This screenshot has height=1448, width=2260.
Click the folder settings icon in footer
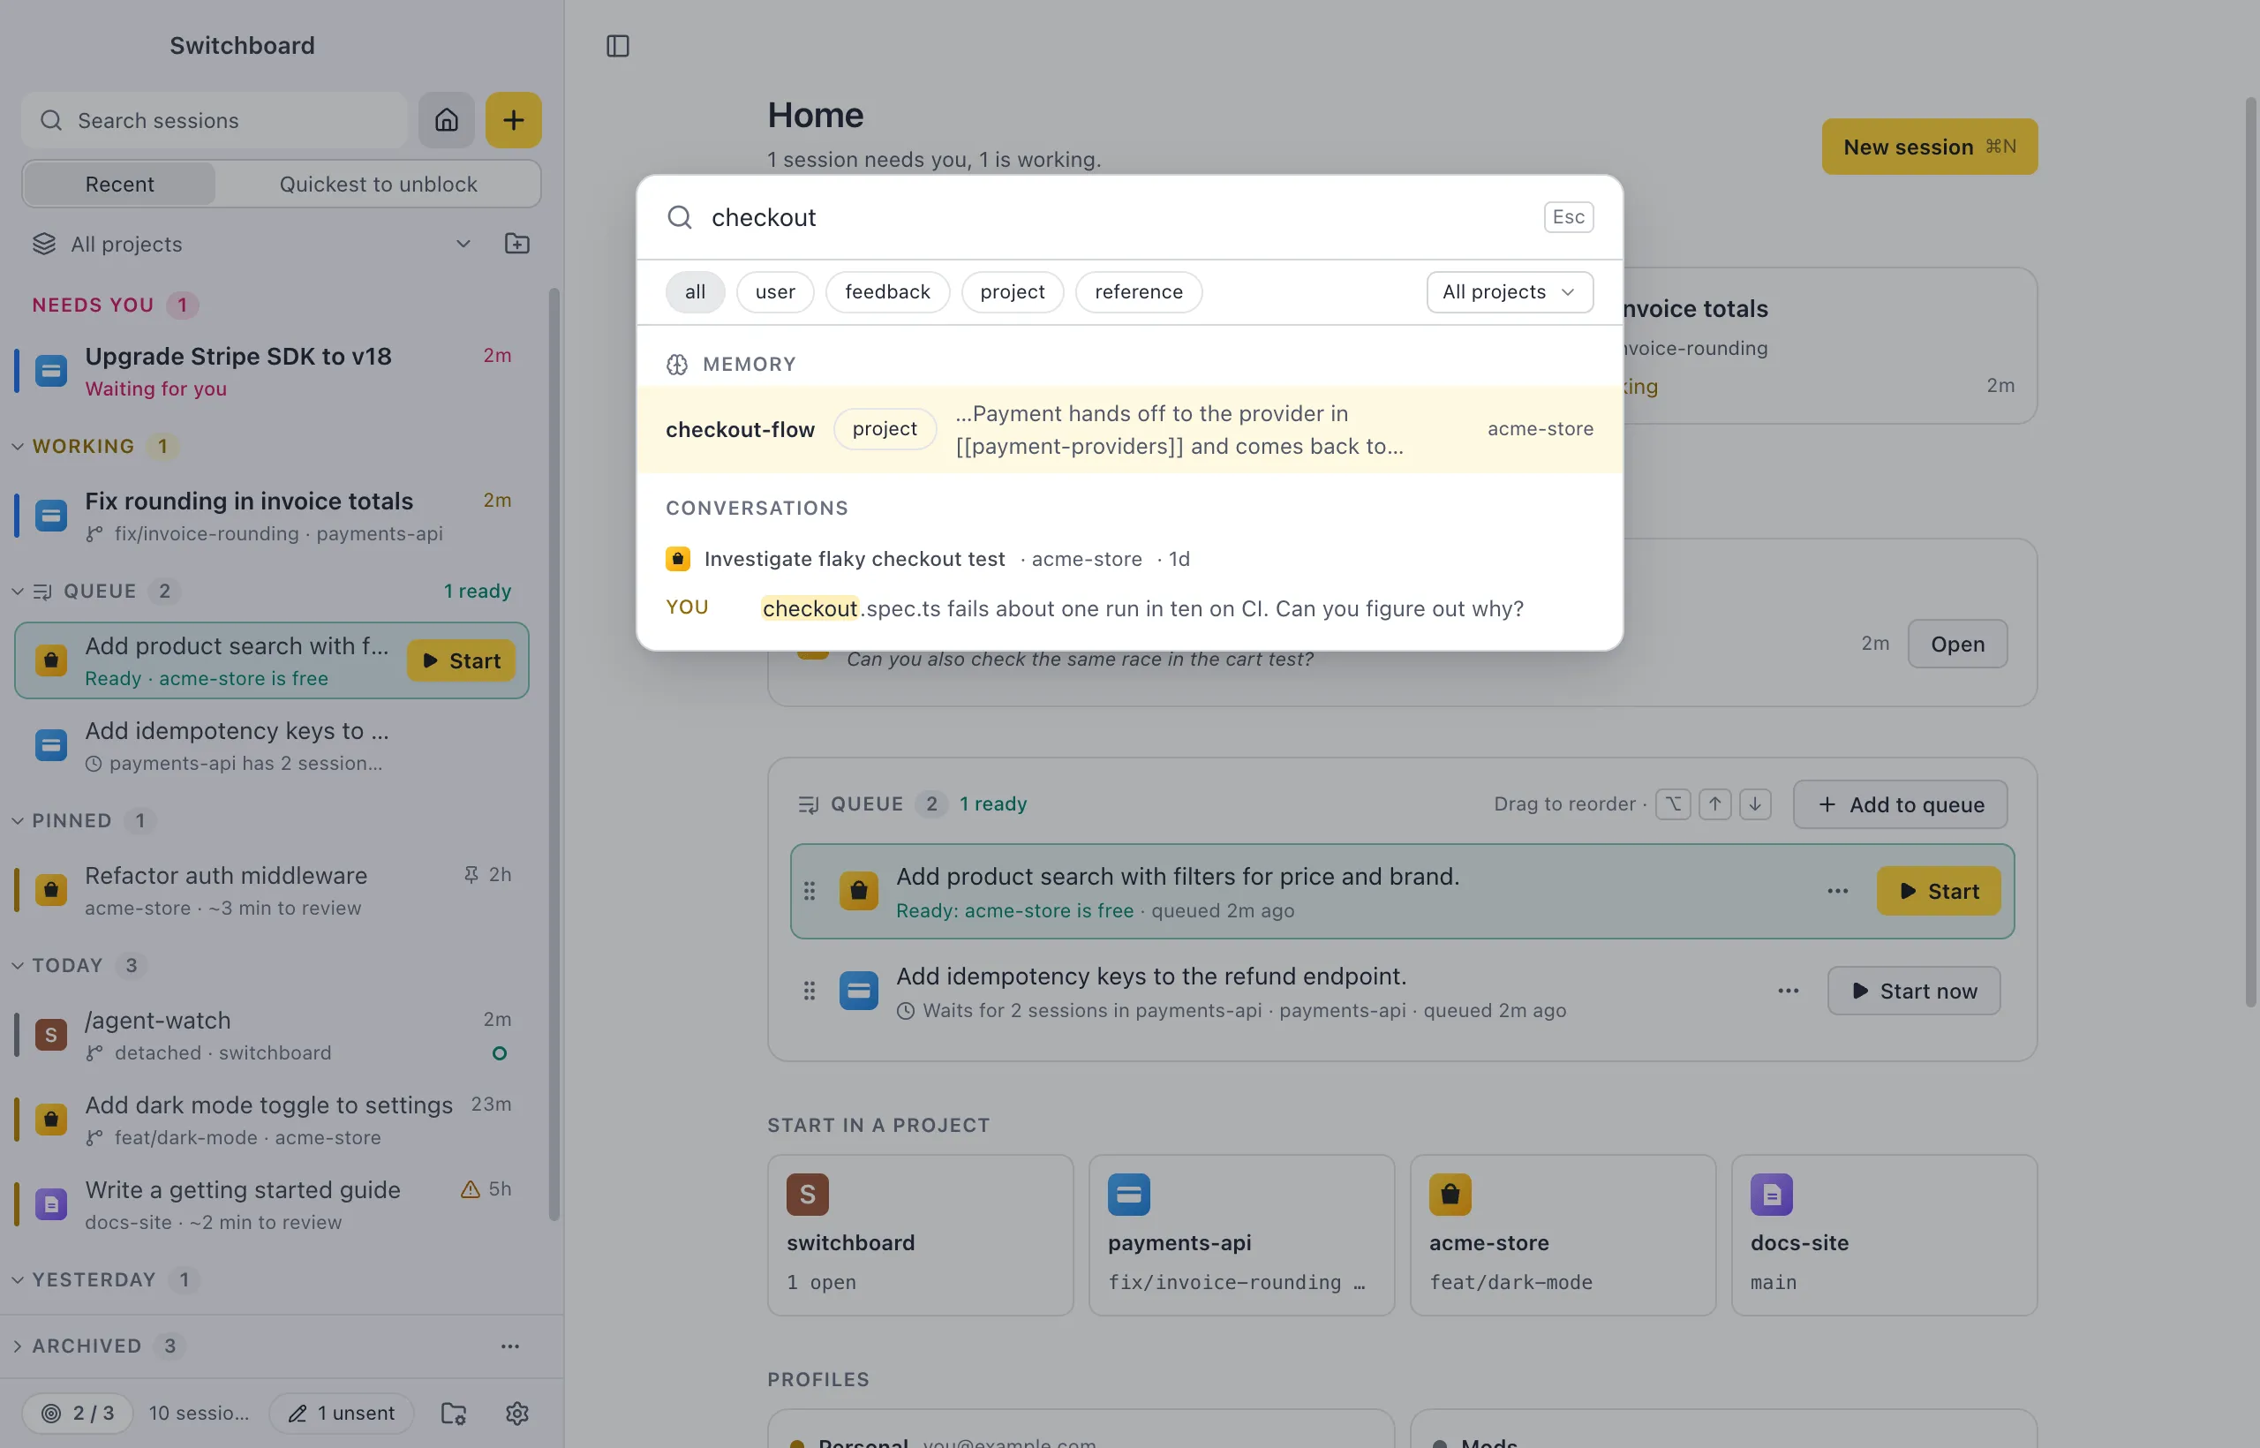click(454, 1413)
